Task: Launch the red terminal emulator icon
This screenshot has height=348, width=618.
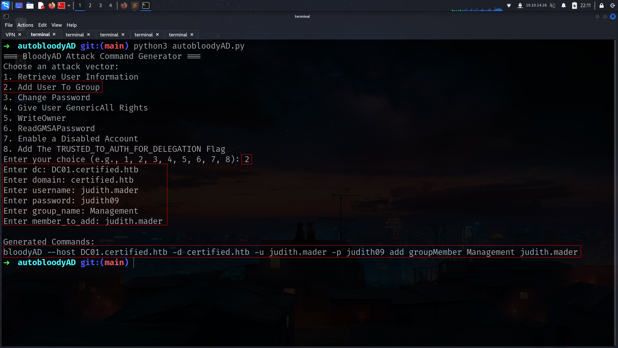Action: click(x=61, y=5)
